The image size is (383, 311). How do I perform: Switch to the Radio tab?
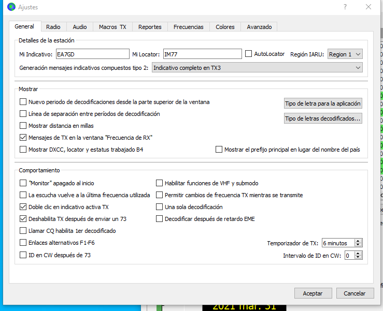click(x=53, y=27)
